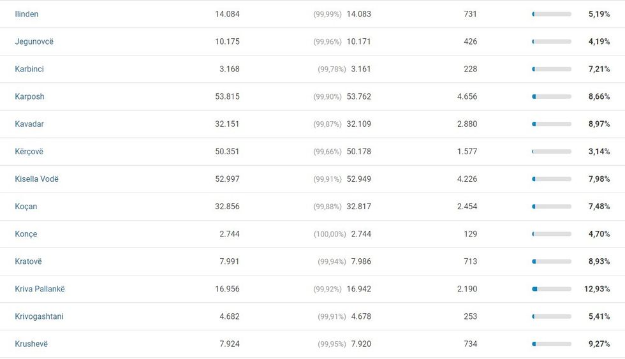Open the Jegunovcë municipality link

[x=34, y=41]
